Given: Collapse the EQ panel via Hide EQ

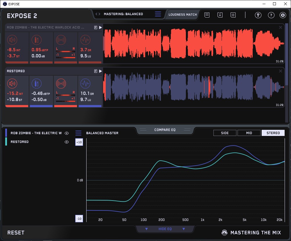Looking at the screenshot, I should (x=165, y=229).
